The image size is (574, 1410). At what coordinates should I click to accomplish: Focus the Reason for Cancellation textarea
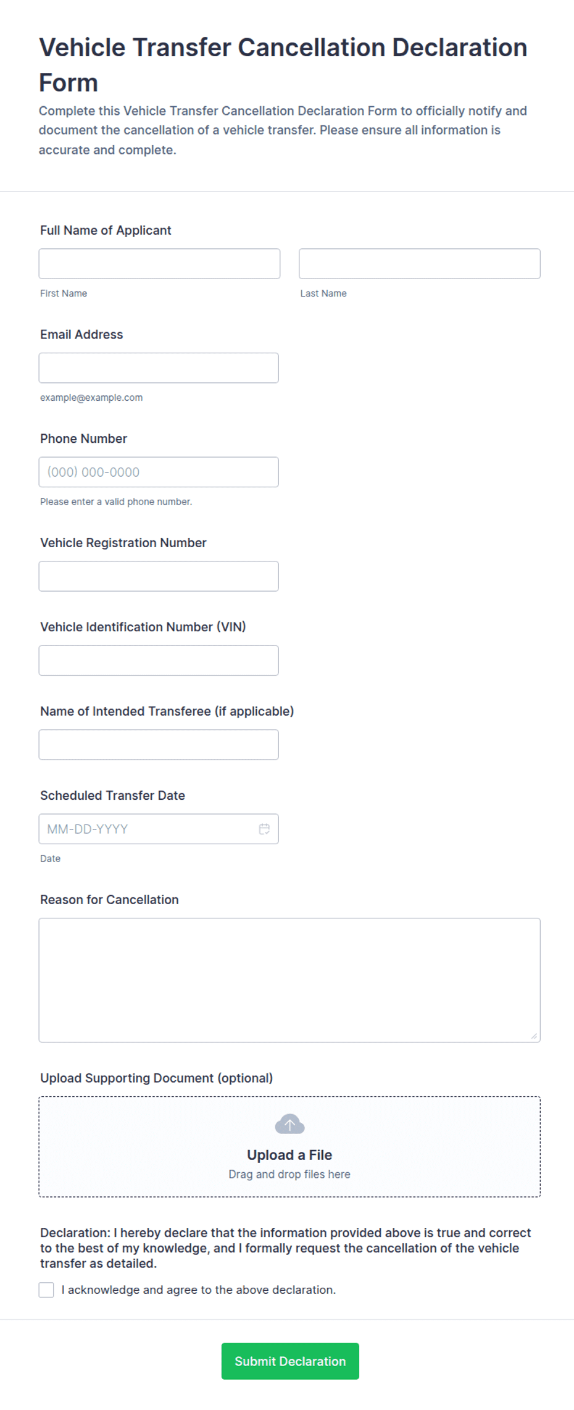[289, 980]
